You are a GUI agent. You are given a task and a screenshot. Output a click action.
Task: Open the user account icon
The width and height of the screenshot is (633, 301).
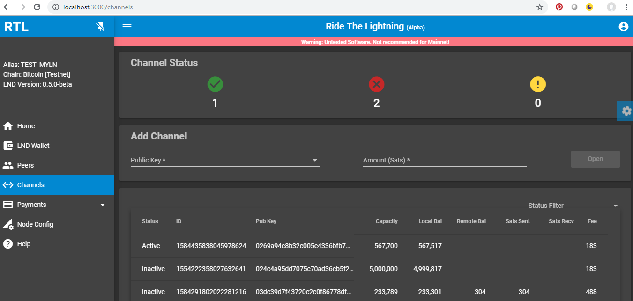tap(623, 27)
